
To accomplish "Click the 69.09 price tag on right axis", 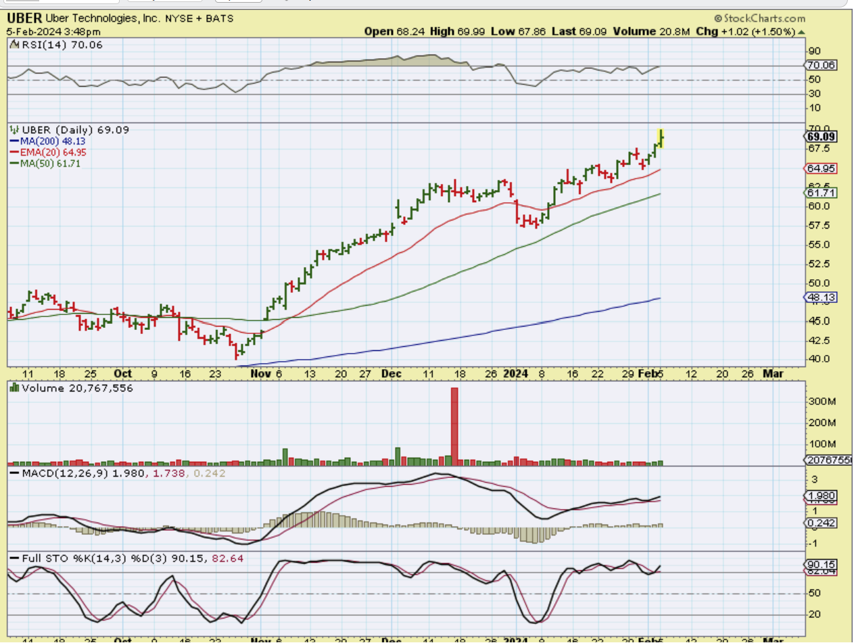I will pos(821,137).
